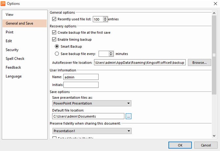Expand the Presentation1 fidelity dropdown
The image size is (220, 151).
coord(92,131)
